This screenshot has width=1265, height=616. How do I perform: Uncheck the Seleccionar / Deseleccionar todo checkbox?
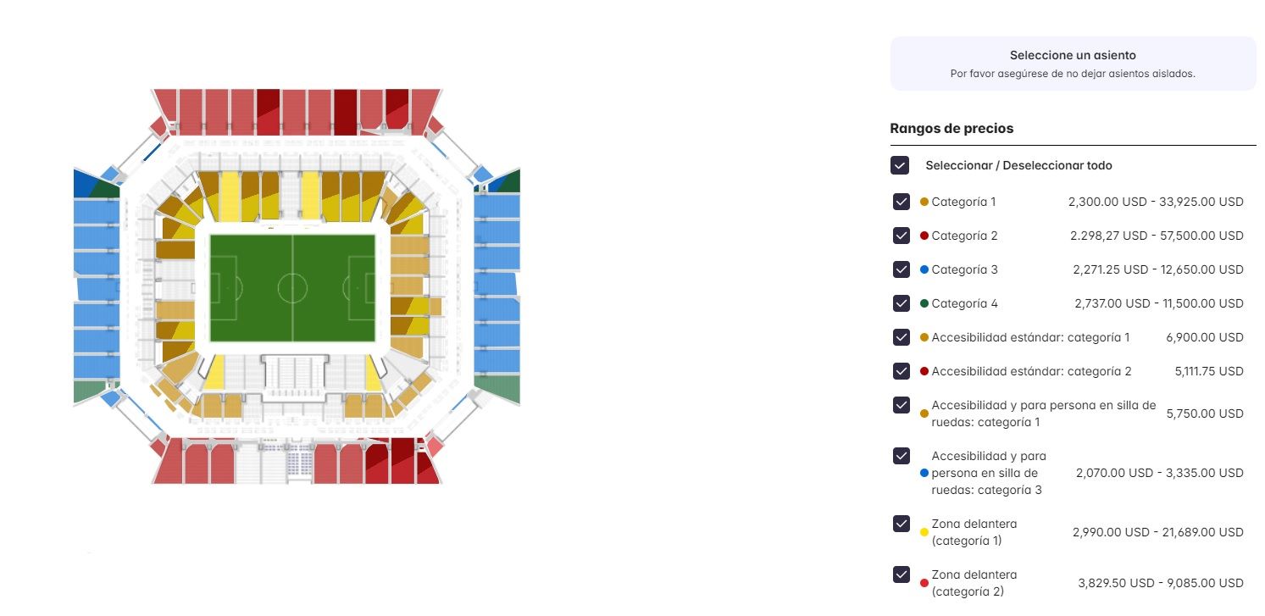(x=900, y=165)
